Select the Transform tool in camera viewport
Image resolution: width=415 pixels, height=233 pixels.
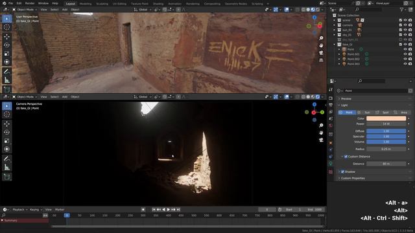7,150
